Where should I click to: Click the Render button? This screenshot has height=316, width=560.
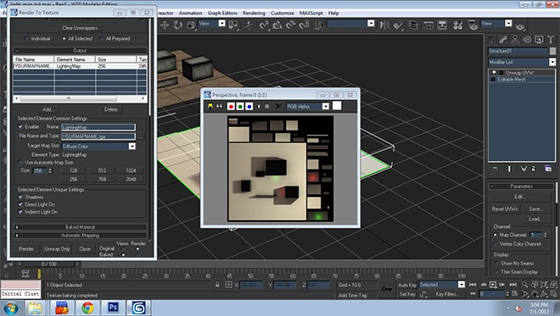point(26,249)
